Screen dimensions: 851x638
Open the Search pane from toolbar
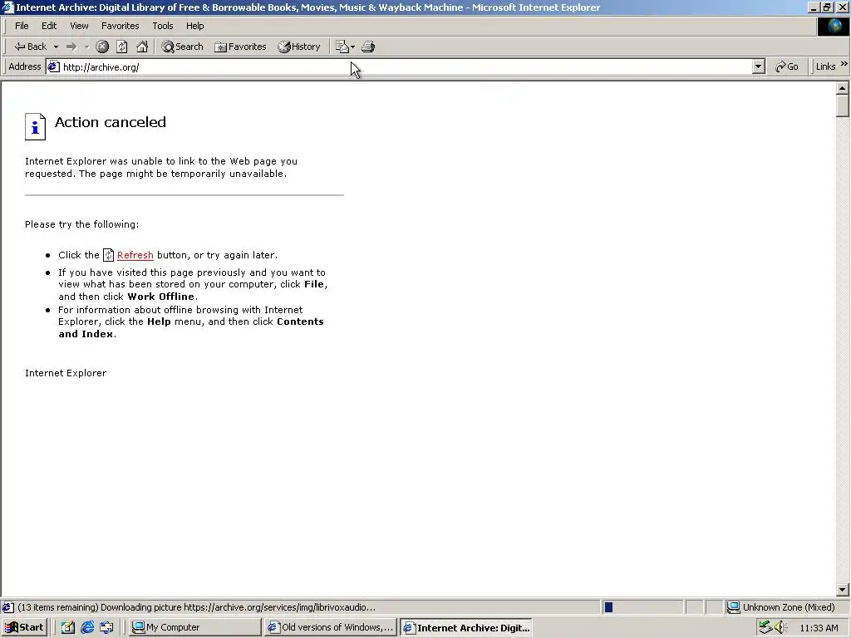coord(182,47)
